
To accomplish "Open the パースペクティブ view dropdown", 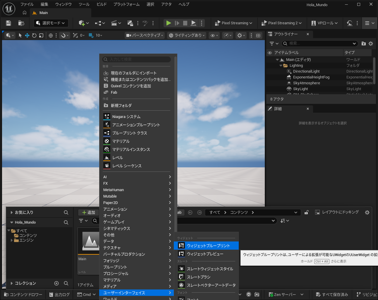I will point(145,35).
